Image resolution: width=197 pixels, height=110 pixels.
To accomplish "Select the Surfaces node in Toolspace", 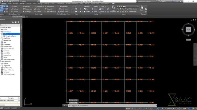I will click(6, 34).
